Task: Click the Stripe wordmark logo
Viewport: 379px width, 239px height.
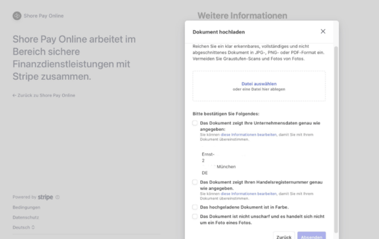Action: tap(45, 197)
